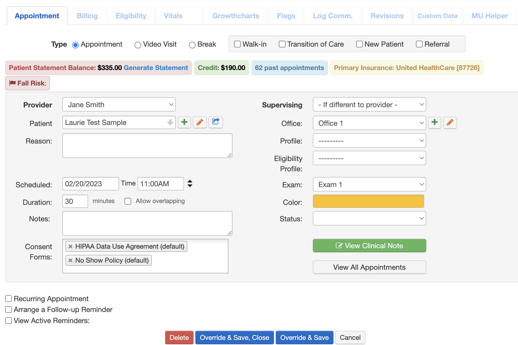Open the Provider dropdown showing Jane Smith
Viewport: 518px width, 345px height.
[119, 104]
